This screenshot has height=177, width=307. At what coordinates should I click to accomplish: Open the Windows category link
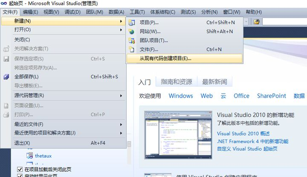181,96
